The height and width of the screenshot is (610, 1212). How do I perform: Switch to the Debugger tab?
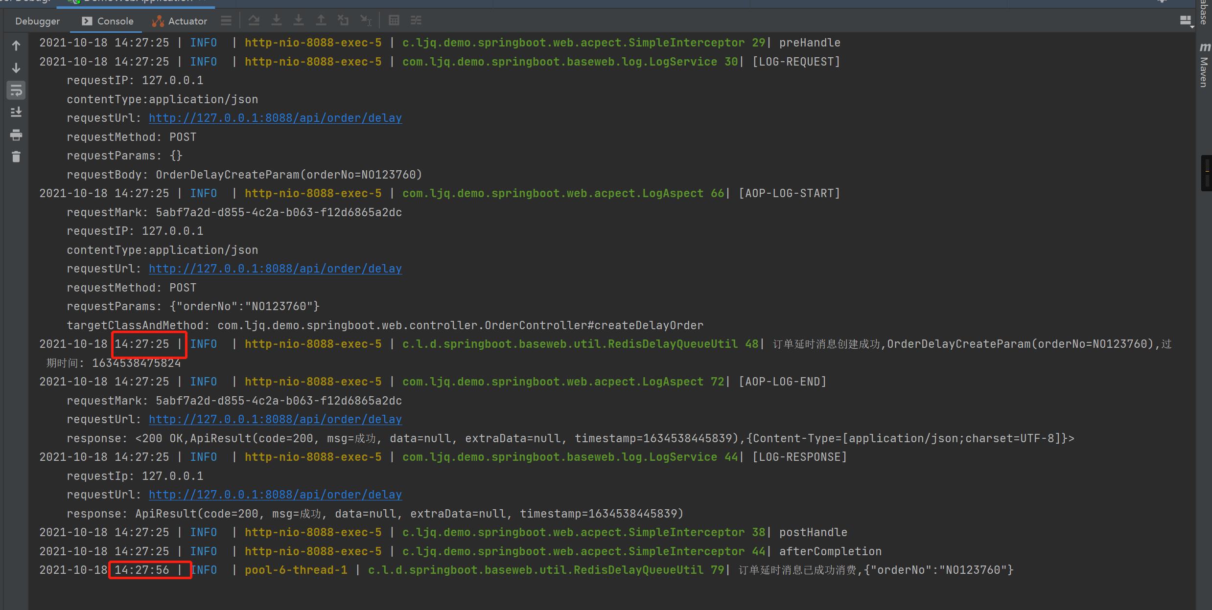pyautogui.click(x=37, y=21)
